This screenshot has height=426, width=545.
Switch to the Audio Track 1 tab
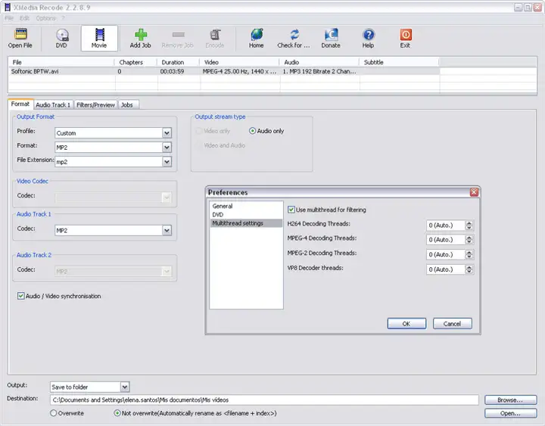[x=53, y=105]
